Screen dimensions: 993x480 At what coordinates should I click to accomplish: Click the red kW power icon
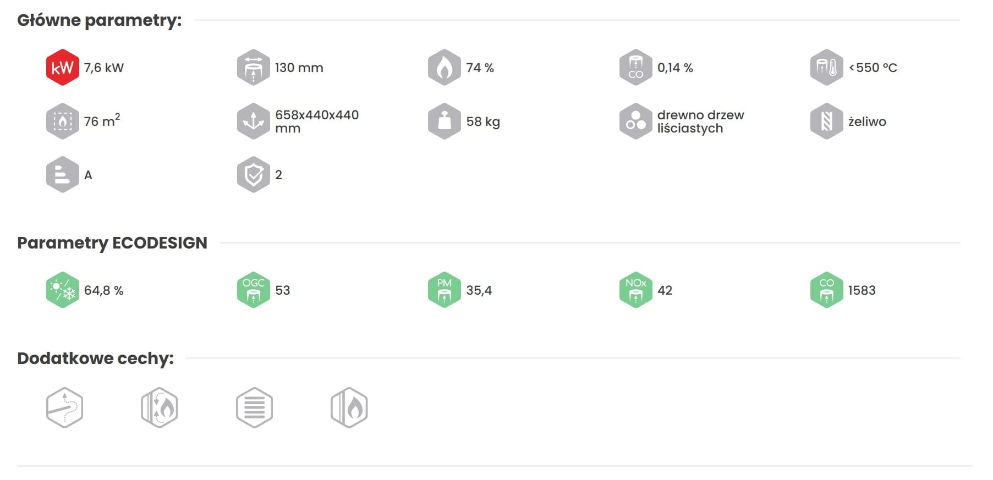[x=62, y=68]
